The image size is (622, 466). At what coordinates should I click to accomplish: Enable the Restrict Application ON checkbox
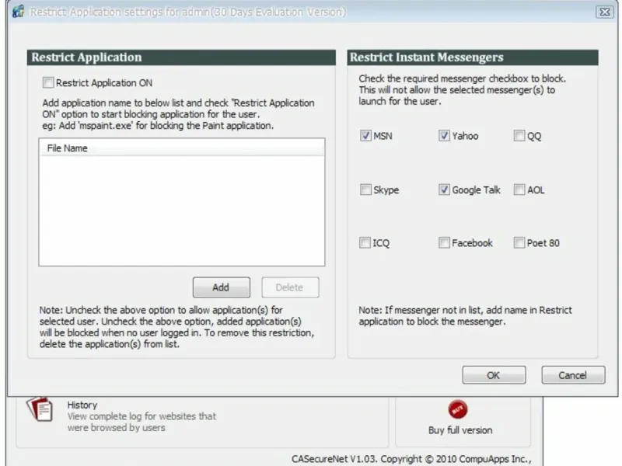[48, 83]
